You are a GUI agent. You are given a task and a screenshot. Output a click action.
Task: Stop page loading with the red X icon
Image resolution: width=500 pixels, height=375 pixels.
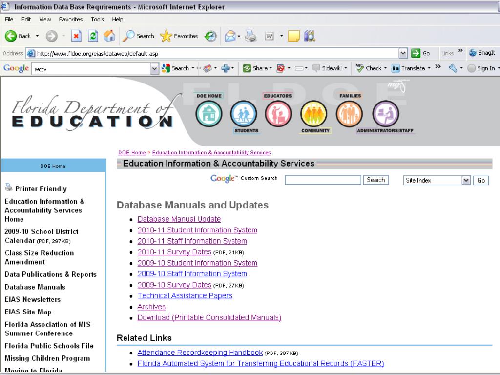(77, 36)
